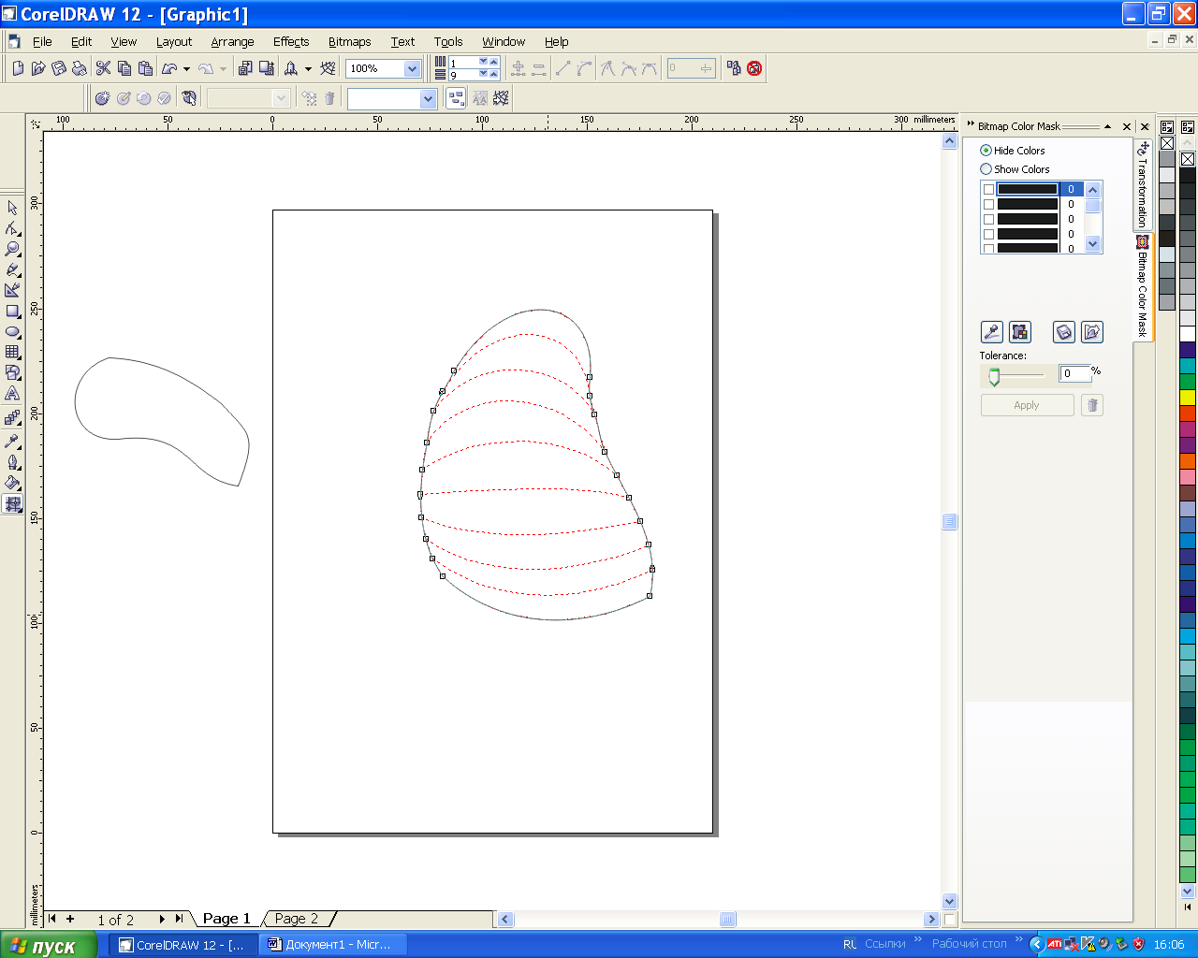This screenshot has width=1198, height=958.
Task: Click the Import icon in toolbar
Action: point(245,68)
